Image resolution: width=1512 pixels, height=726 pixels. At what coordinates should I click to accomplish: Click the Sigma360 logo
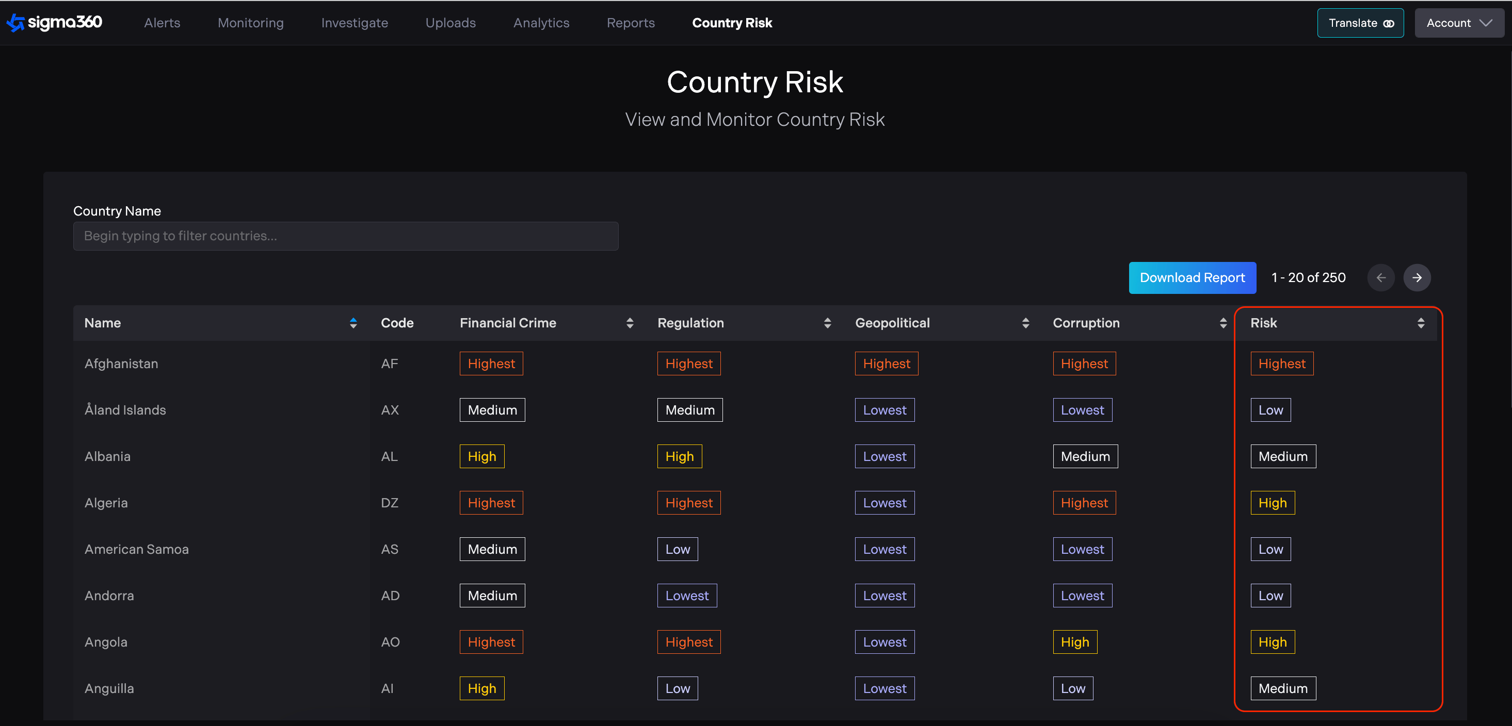tap(55, 22)
